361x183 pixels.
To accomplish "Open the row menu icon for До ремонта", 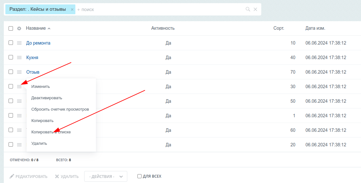I will click(19, 43).
